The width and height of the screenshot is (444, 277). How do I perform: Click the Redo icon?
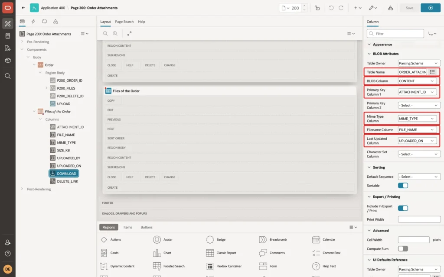[341, 8]
